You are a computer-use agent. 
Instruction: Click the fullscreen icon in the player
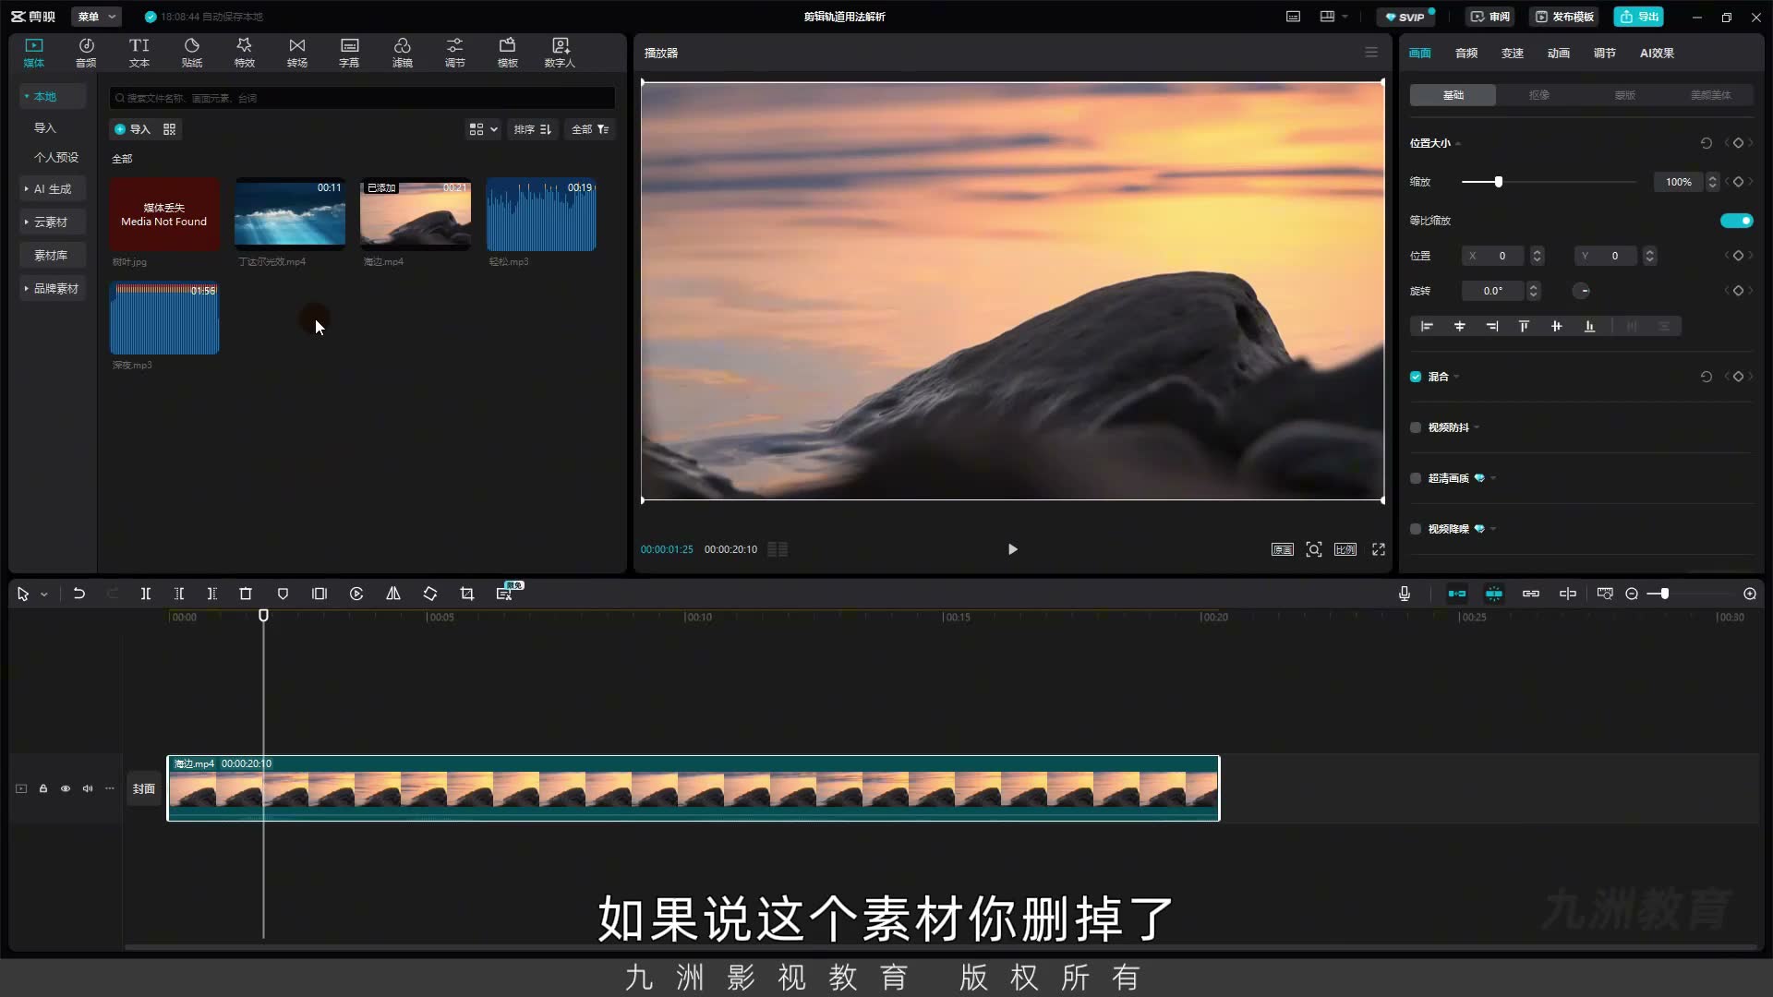[x=1379, y=549]
